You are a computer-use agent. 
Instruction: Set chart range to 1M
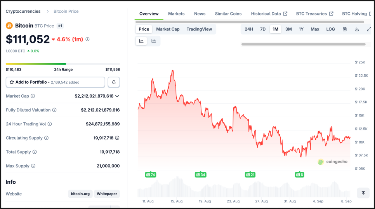(x=275, y=29)
